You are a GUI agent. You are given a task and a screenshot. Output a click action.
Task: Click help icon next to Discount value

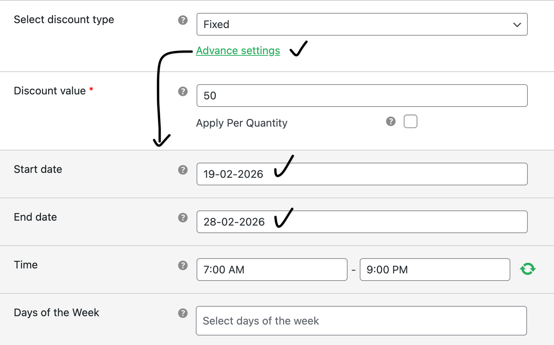[x=183, y=91]
